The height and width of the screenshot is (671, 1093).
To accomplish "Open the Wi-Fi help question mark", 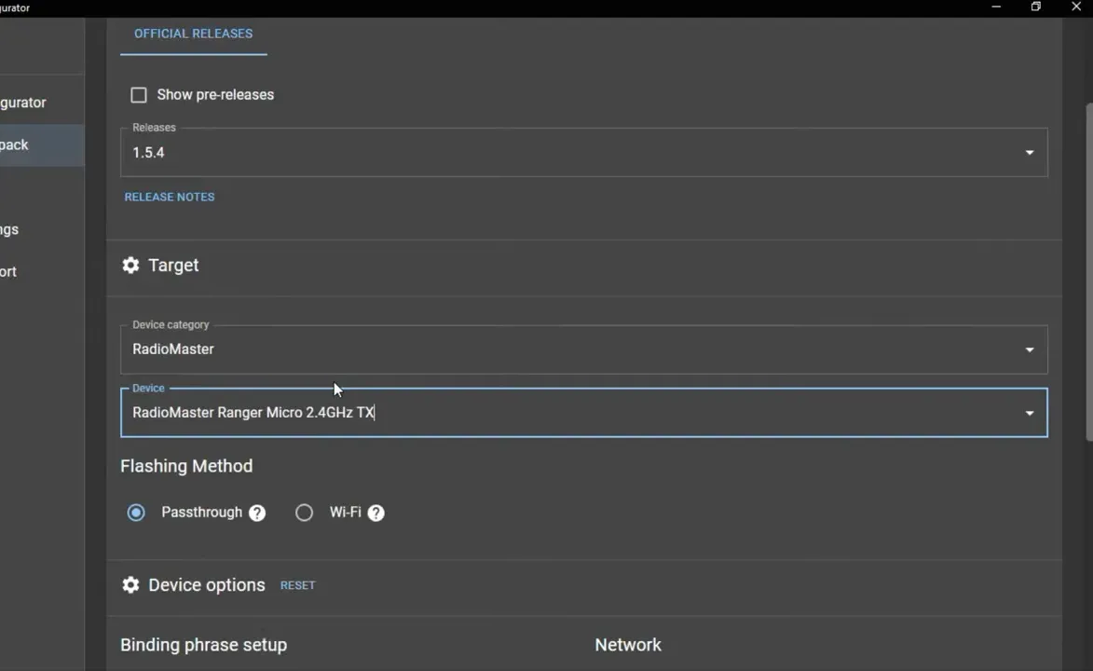I will (x=376, y=513).
